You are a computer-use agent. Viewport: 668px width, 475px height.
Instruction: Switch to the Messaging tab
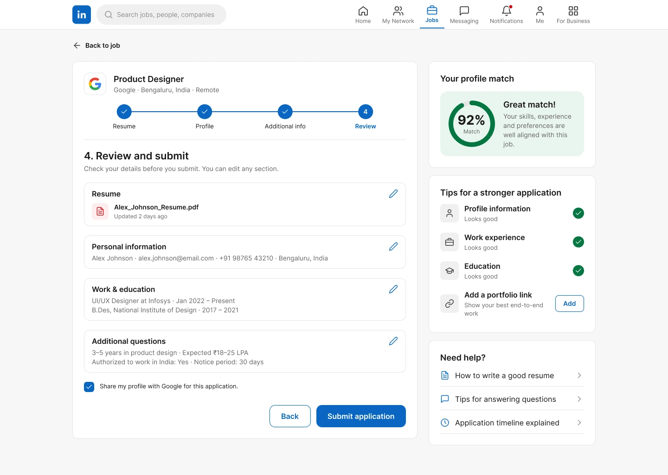tap(464, 15)
